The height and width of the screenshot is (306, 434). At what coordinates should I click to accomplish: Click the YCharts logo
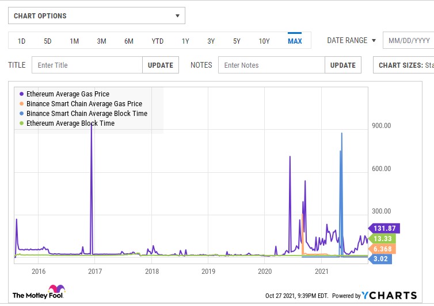389,296
